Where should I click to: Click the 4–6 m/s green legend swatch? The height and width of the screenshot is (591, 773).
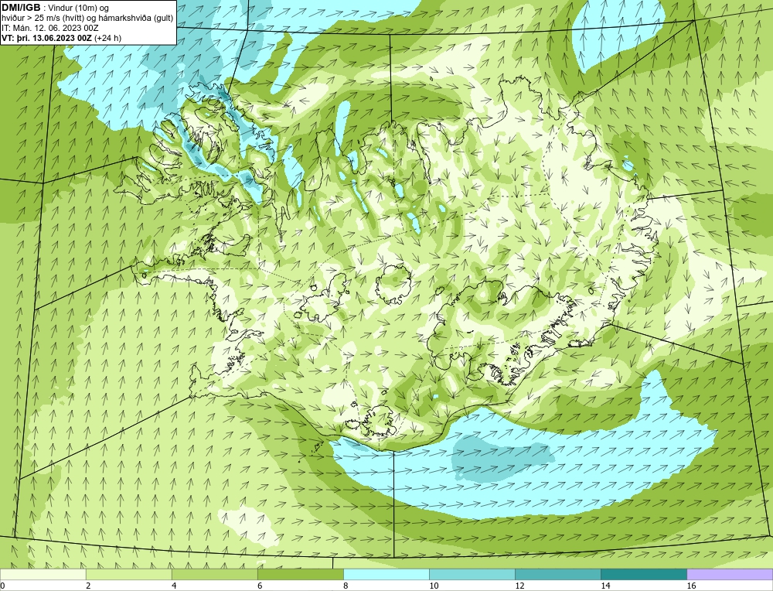click(x=214, y=574)
